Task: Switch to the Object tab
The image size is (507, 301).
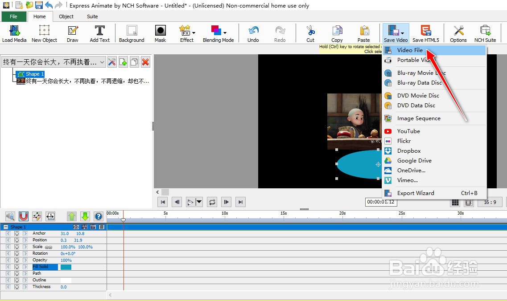Action: [66, 16]
